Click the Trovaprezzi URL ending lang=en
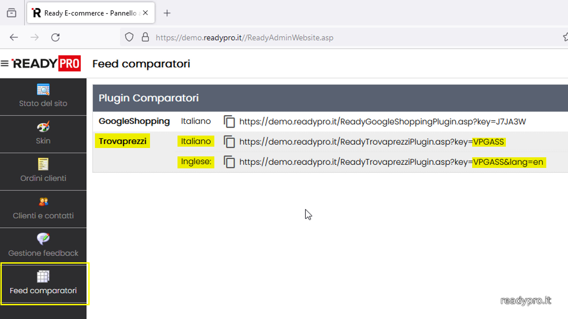This screenshot has height=319, width=568. (x=392, y=162)
